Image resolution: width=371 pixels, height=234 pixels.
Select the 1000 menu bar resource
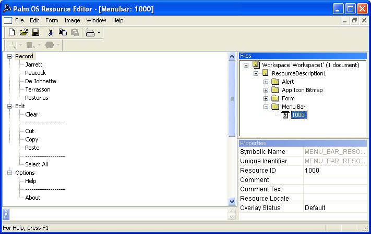[299, 115]
